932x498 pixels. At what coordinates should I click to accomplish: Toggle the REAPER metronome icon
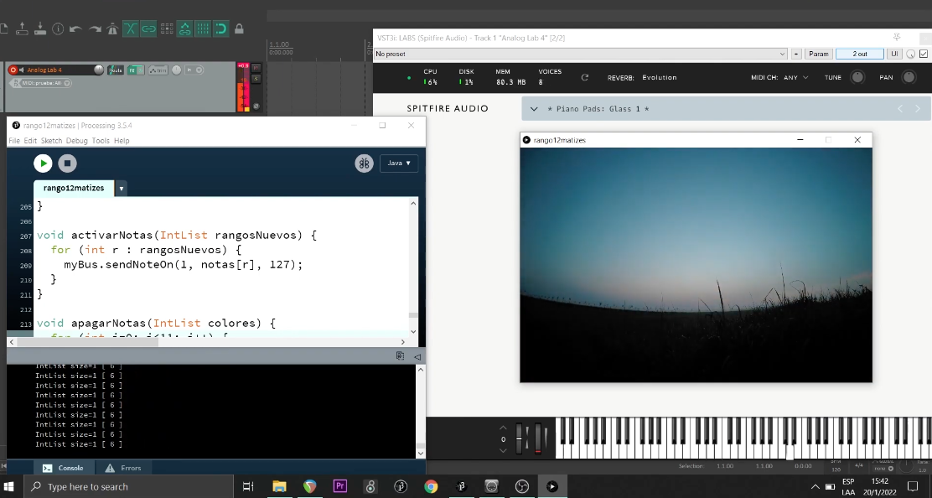pyautogui.click(x=112, y=29)
